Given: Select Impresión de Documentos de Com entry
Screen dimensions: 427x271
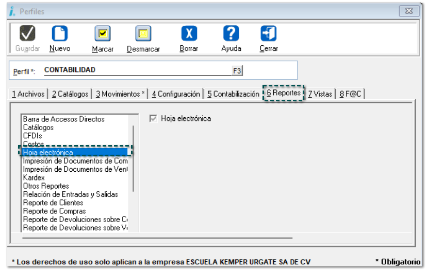Looking at the screenshot, I should tap(75, 161).
